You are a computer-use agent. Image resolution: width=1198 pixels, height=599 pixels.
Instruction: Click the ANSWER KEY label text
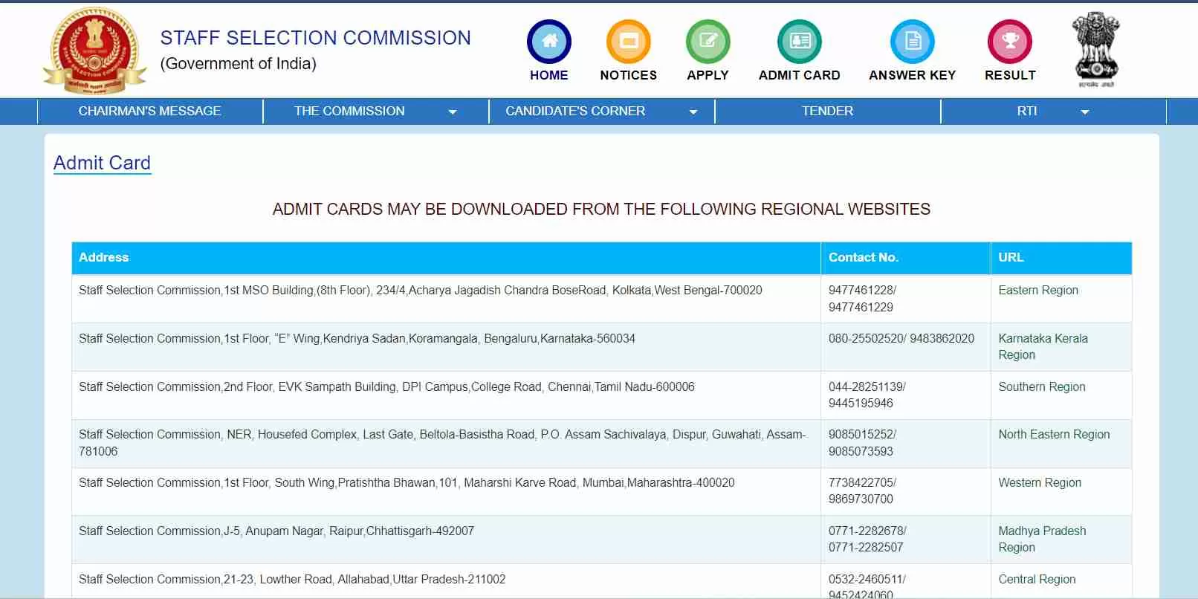tap(913, 75)
